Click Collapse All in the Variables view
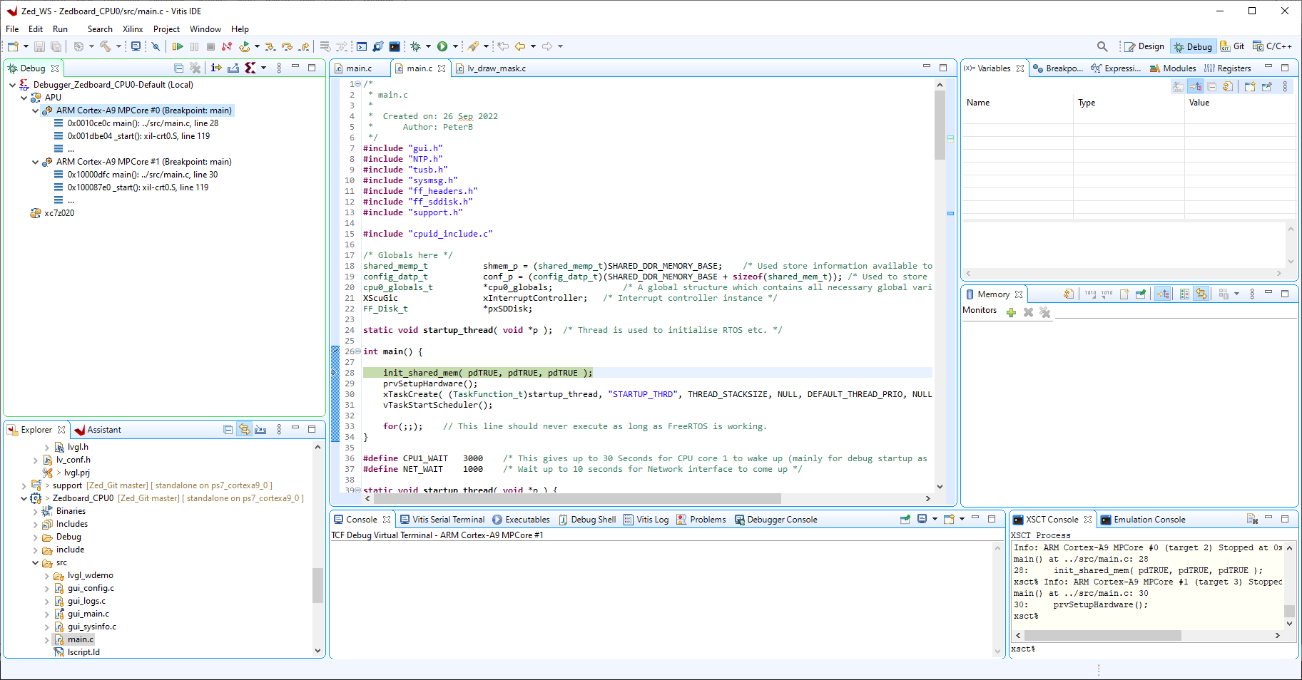Viewport: 1302px width, 680px height. (x=1212, y=86)
